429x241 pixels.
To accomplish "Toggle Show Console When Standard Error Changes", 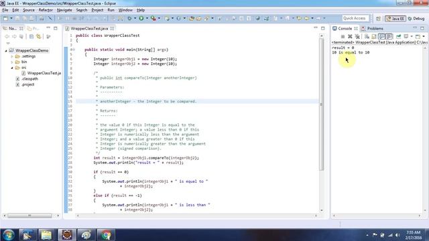I will [389, 36].
